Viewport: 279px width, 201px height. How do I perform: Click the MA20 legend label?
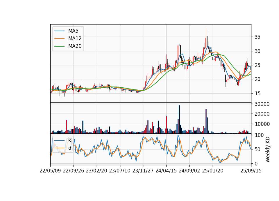[x=75, y=46]
